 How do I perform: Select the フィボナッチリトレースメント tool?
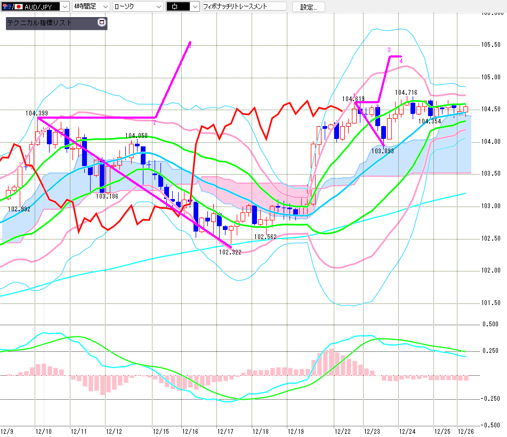[x=243, y=7]
